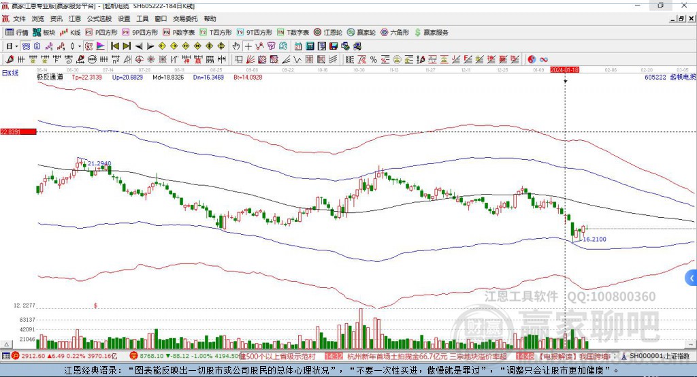The height and width of the screenshot is (377, 697).
Task: Select the hand pan tool
Action: 236,46
